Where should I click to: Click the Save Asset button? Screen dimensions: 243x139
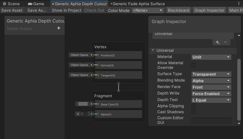tap(12, 10)
